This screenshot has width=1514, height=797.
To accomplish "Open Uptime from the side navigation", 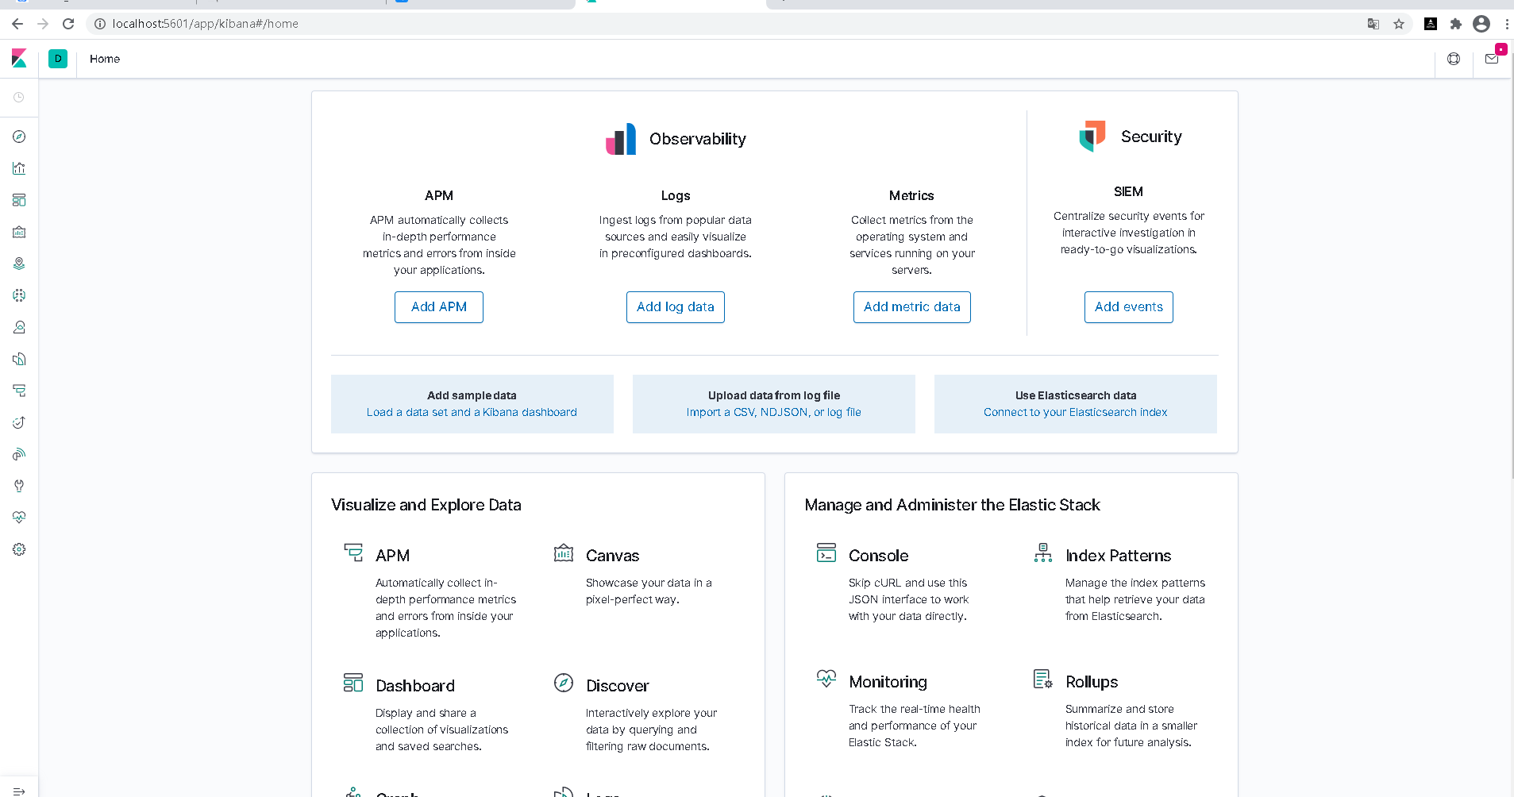I will (19, 422).
